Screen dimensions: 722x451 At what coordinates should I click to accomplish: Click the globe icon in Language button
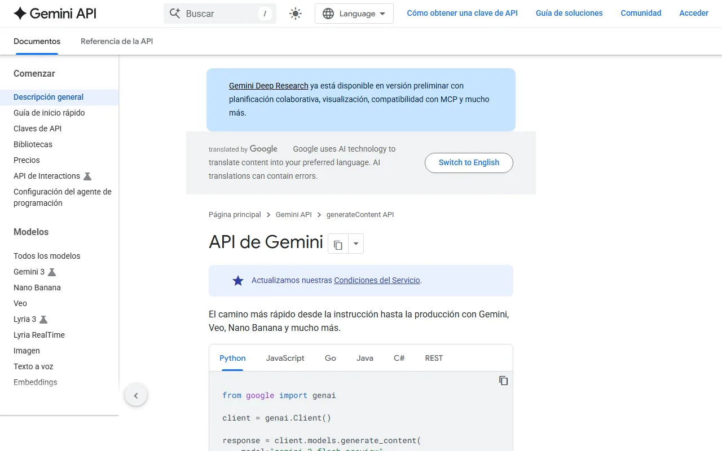tap(328, 14)
